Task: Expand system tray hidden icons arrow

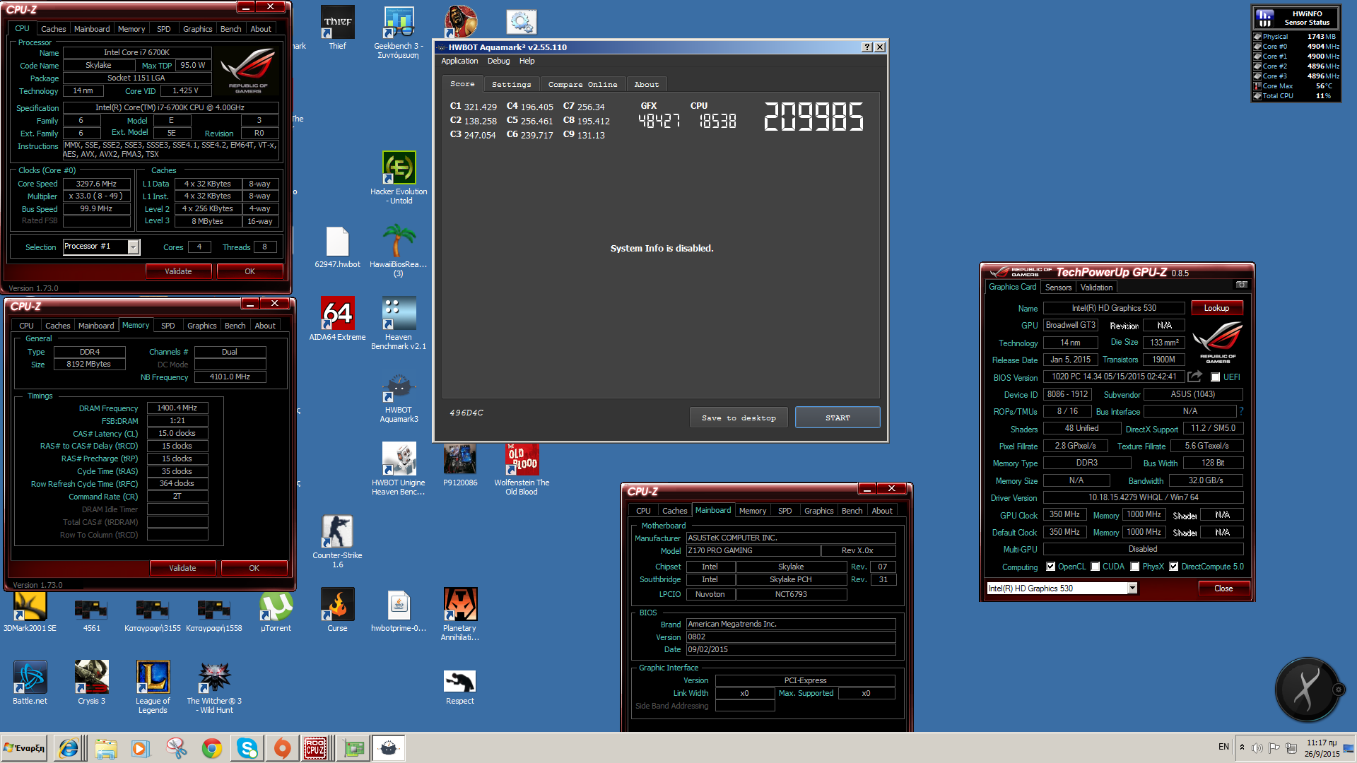Action: pyautogui.click(x=1242, y=747)
